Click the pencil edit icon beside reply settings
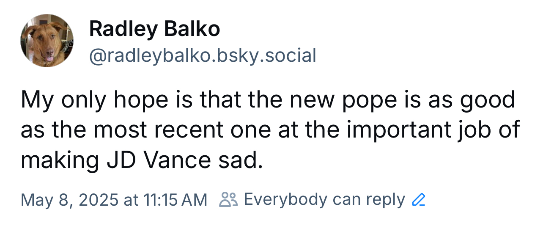The width and height of the screenshot is (543, 226). [418, 199]
